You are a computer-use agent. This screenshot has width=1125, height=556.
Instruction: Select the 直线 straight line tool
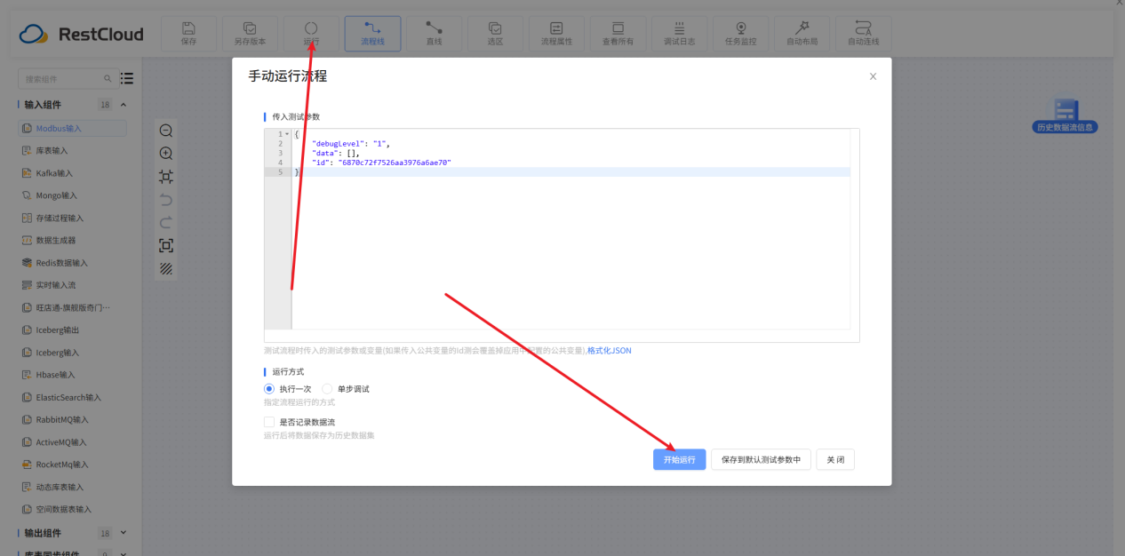(x=434, y=34)
